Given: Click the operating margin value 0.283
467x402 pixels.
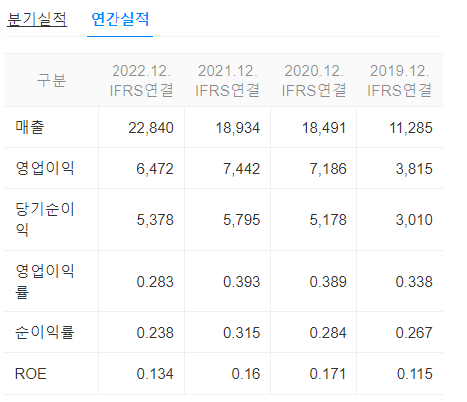Looking at the screenshot, I should [155, 282].
